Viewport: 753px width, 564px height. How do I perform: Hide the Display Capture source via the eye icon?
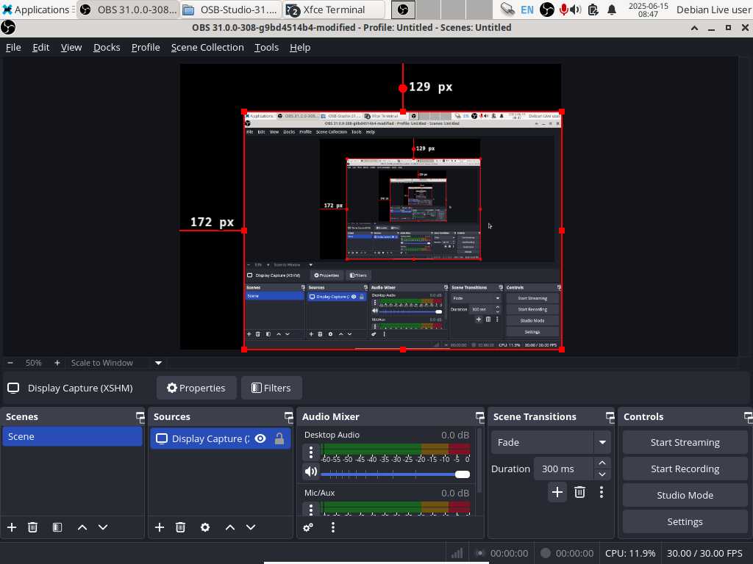[260, 438]
